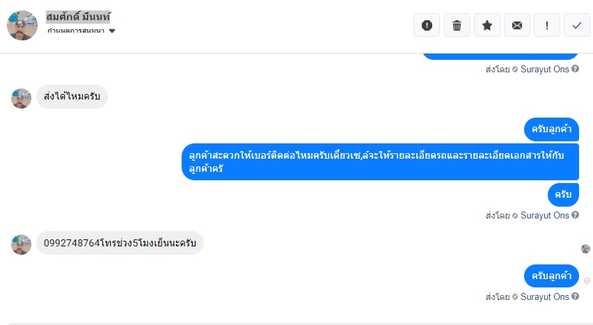Mark conversation as spam with exclamation circle icon
This screenshot has width=593, height=325.
click(427, 25)
